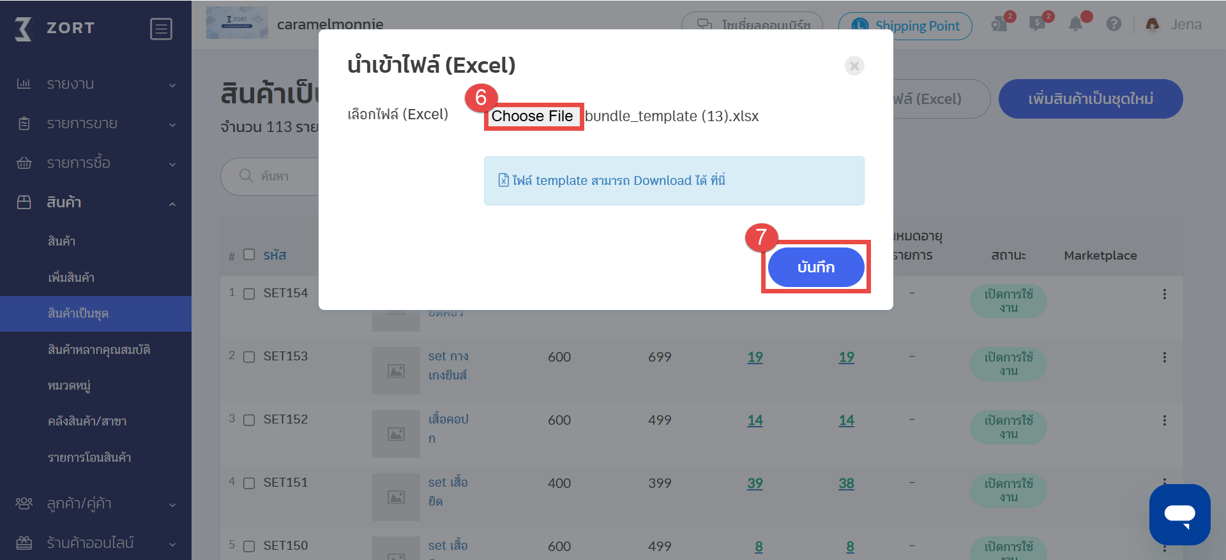1226x560 pixels.
Task: Open the message bubble icon with badge 2
Action: 1037,24
